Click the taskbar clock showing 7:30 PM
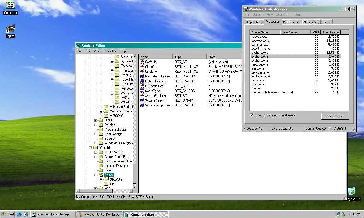 point(354,214)
